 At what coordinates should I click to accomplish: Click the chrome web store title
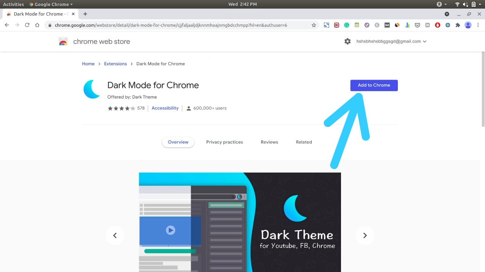point(102,42)
